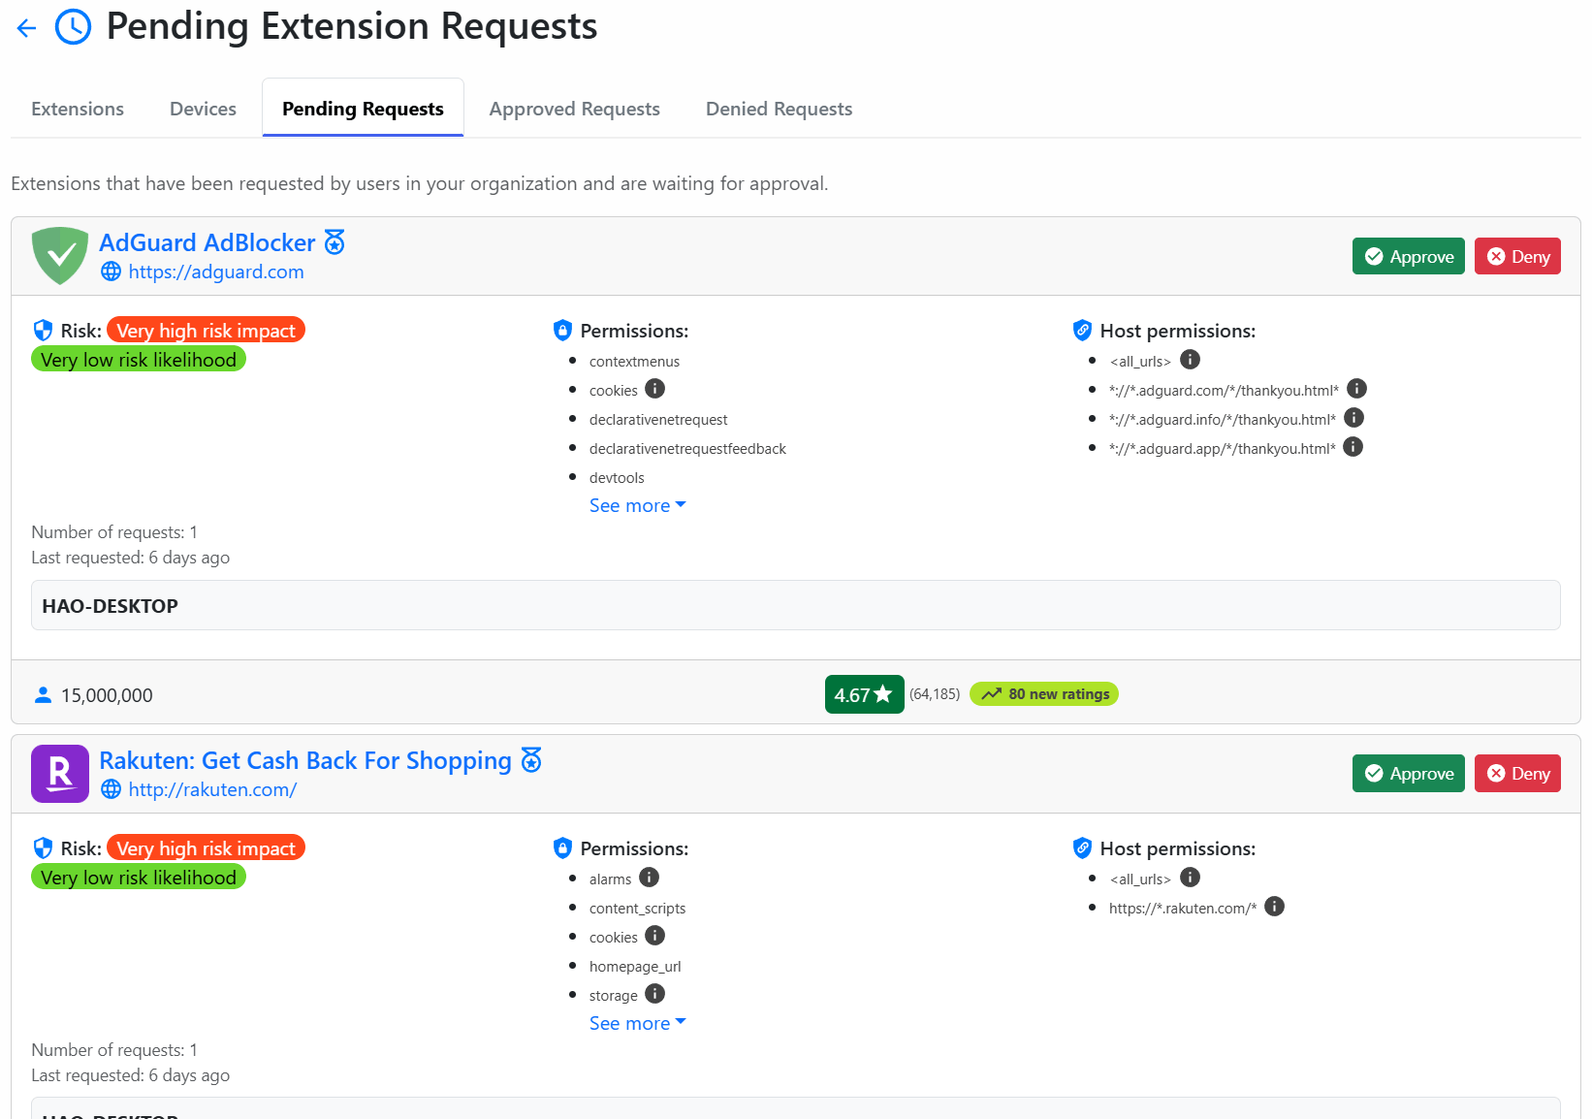1592x1119 pixels.
Task: Click info icon beside adguard.app thankyou.html host
Action: [x=1353, y=447]
